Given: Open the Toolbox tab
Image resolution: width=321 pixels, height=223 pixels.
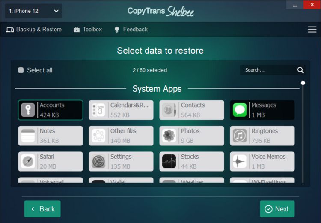Looking at the screenshot, I should point(88,30).
